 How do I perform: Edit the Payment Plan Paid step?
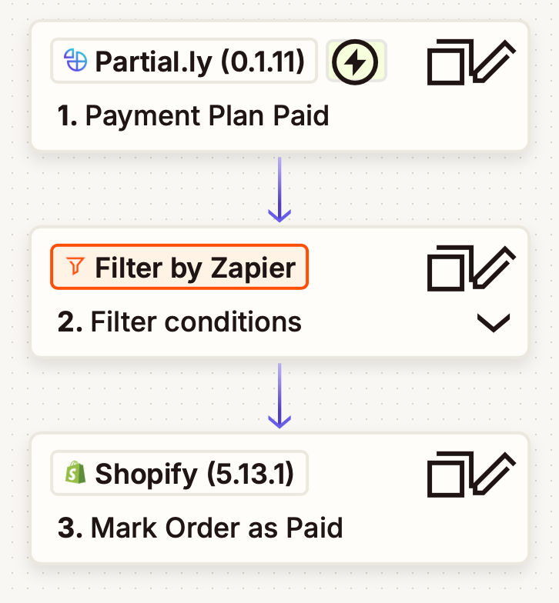(494, 62)
